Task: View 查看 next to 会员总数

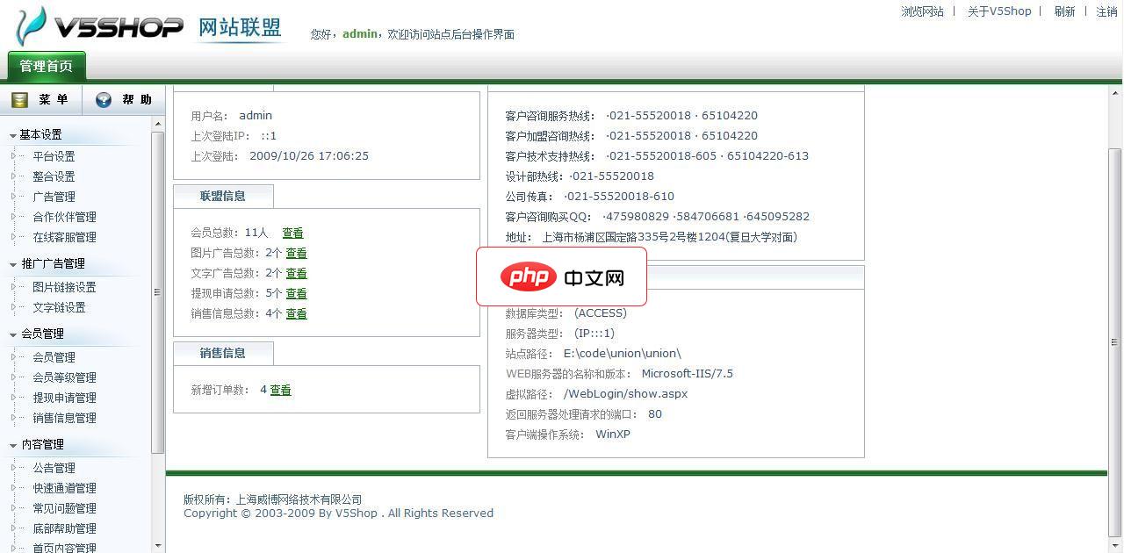Action: [292, 233]
